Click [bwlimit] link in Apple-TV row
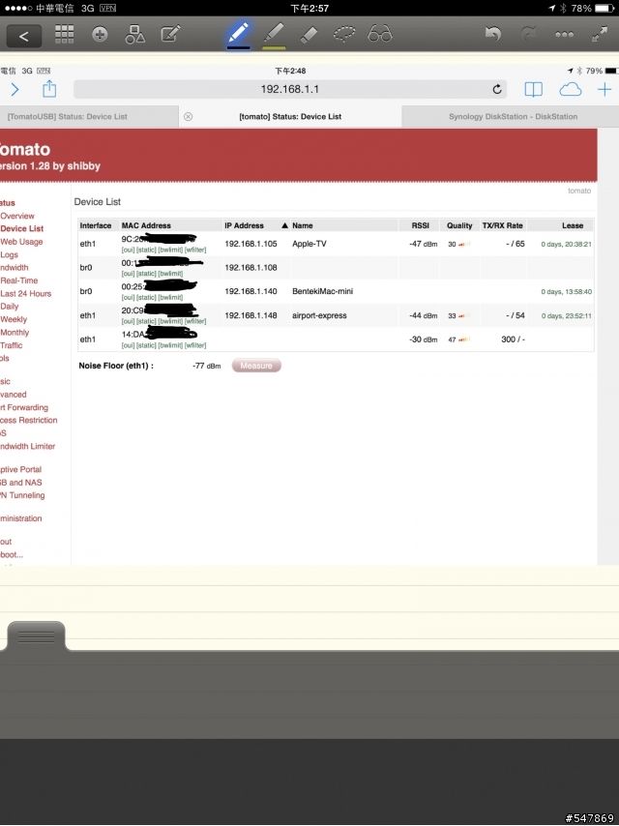This screenshot has height=826, width=619. coord(170,250)
